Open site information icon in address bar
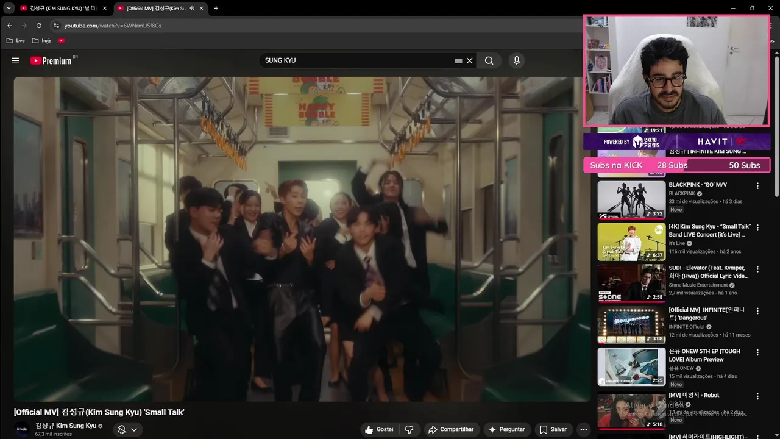The image size is (780, 439). click(x=56, y=26)
